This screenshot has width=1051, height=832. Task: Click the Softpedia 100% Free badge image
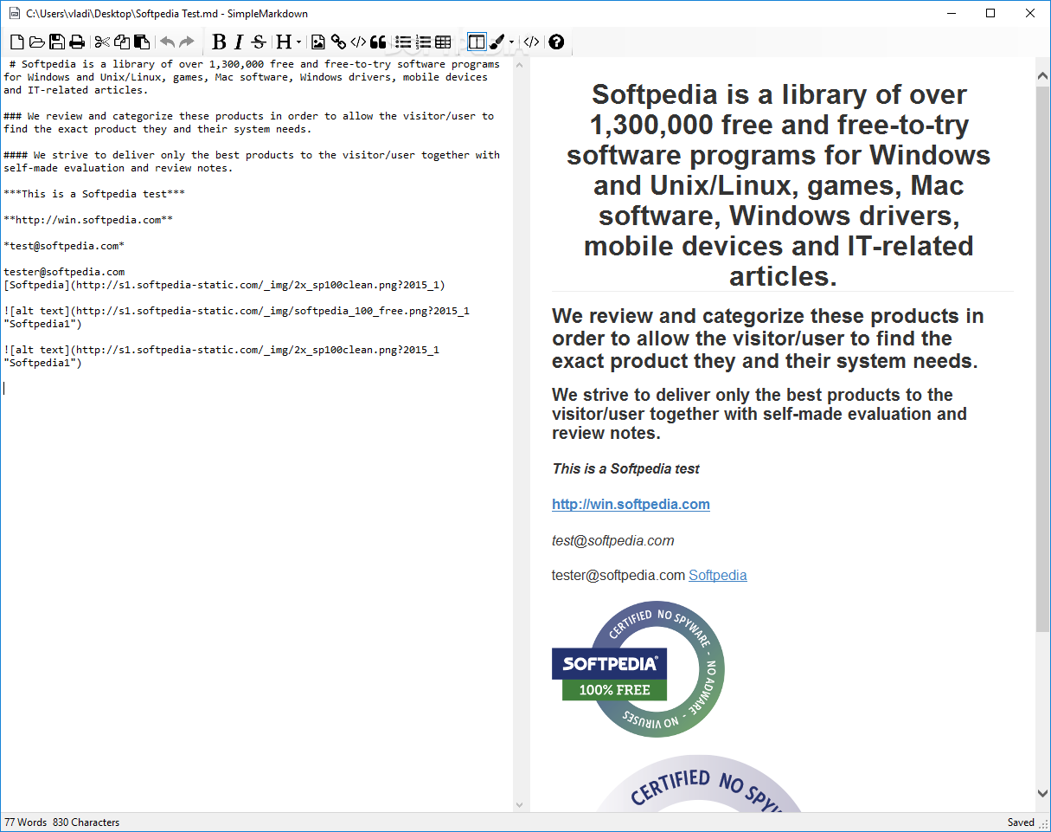tap(638, 669)
